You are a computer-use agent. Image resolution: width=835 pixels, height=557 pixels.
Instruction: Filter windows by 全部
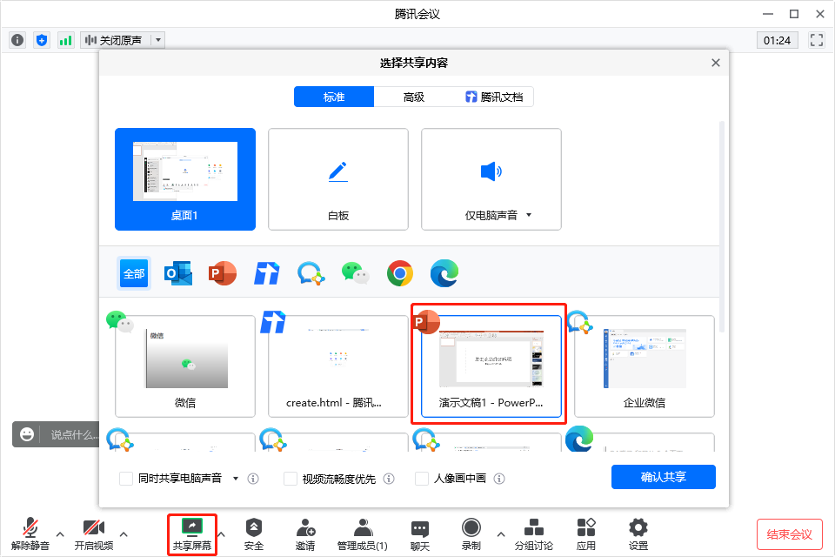(134, 273)
